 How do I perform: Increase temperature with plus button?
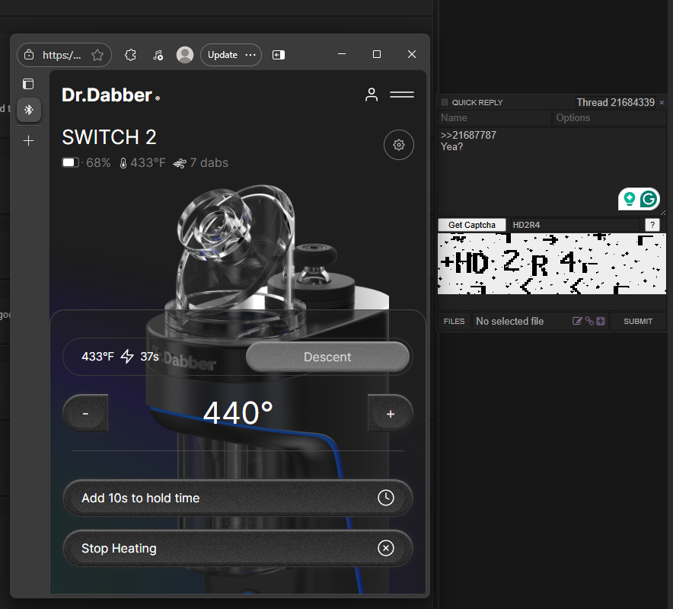[390, 413]
